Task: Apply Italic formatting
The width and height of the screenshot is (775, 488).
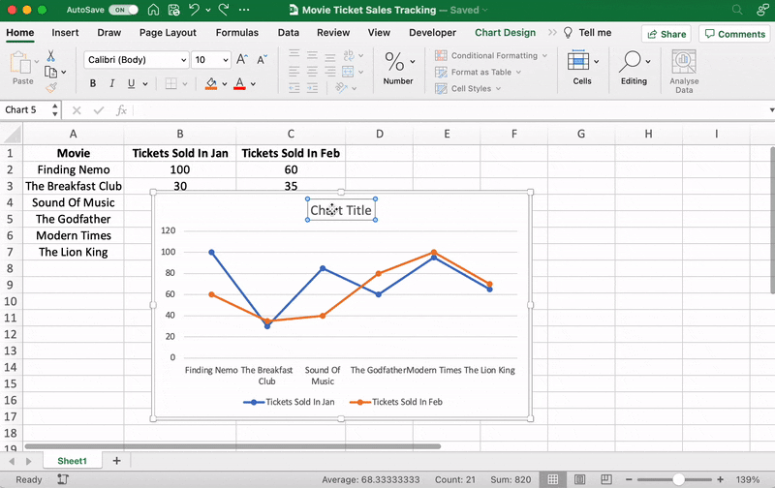Action: (x=111, y=84)
